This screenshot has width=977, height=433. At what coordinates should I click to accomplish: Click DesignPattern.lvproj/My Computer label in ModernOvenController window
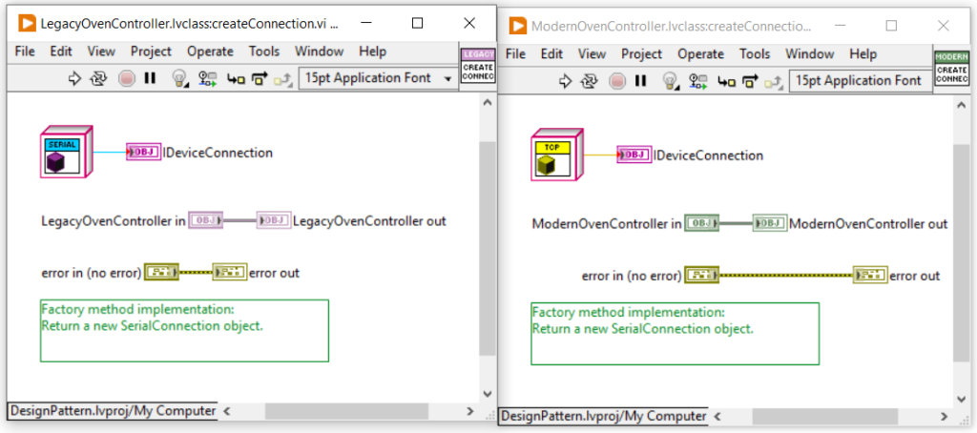point(604,416)
